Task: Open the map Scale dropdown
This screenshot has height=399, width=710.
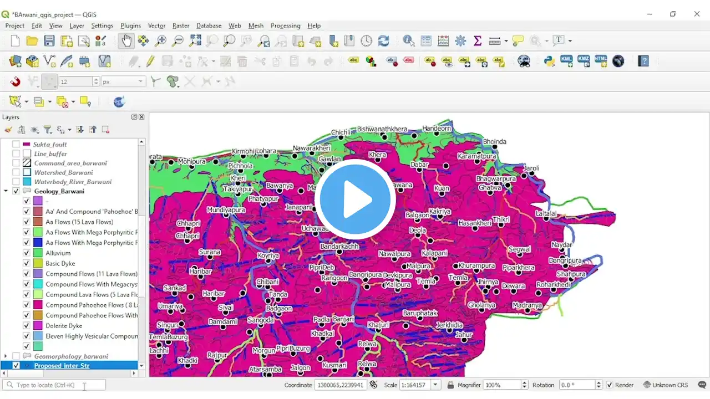Action: tap(435, 385)
